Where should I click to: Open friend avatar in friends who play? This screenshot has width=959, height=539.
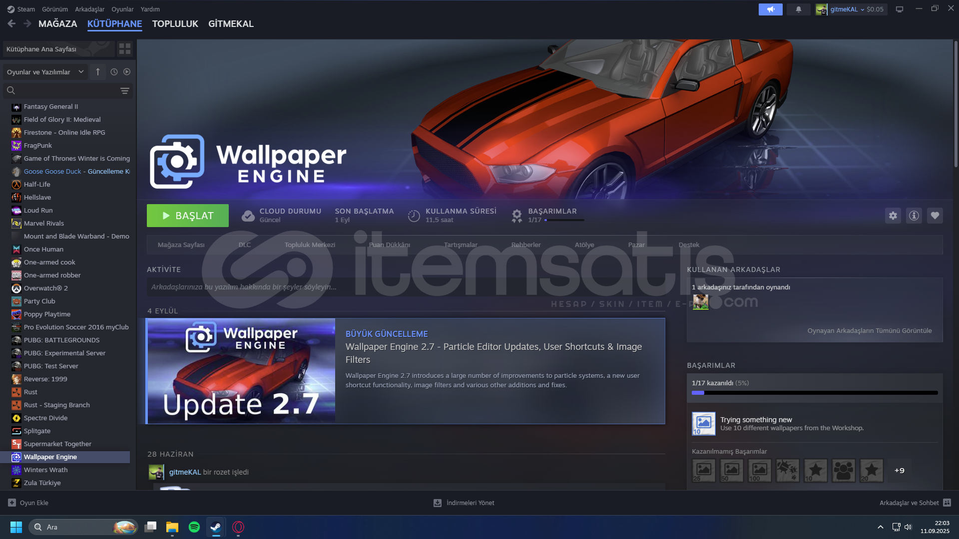click(701, 302)
